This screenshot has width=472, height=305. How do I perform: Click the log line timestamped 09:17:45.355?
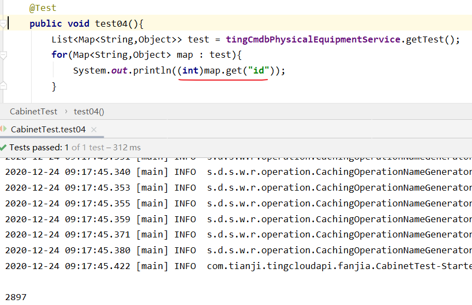click(238, 204)
